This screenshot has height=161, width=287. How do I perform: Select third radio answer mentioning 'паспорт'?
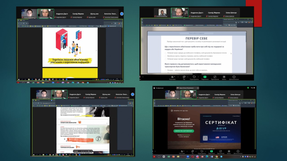(x=166, y=59)
